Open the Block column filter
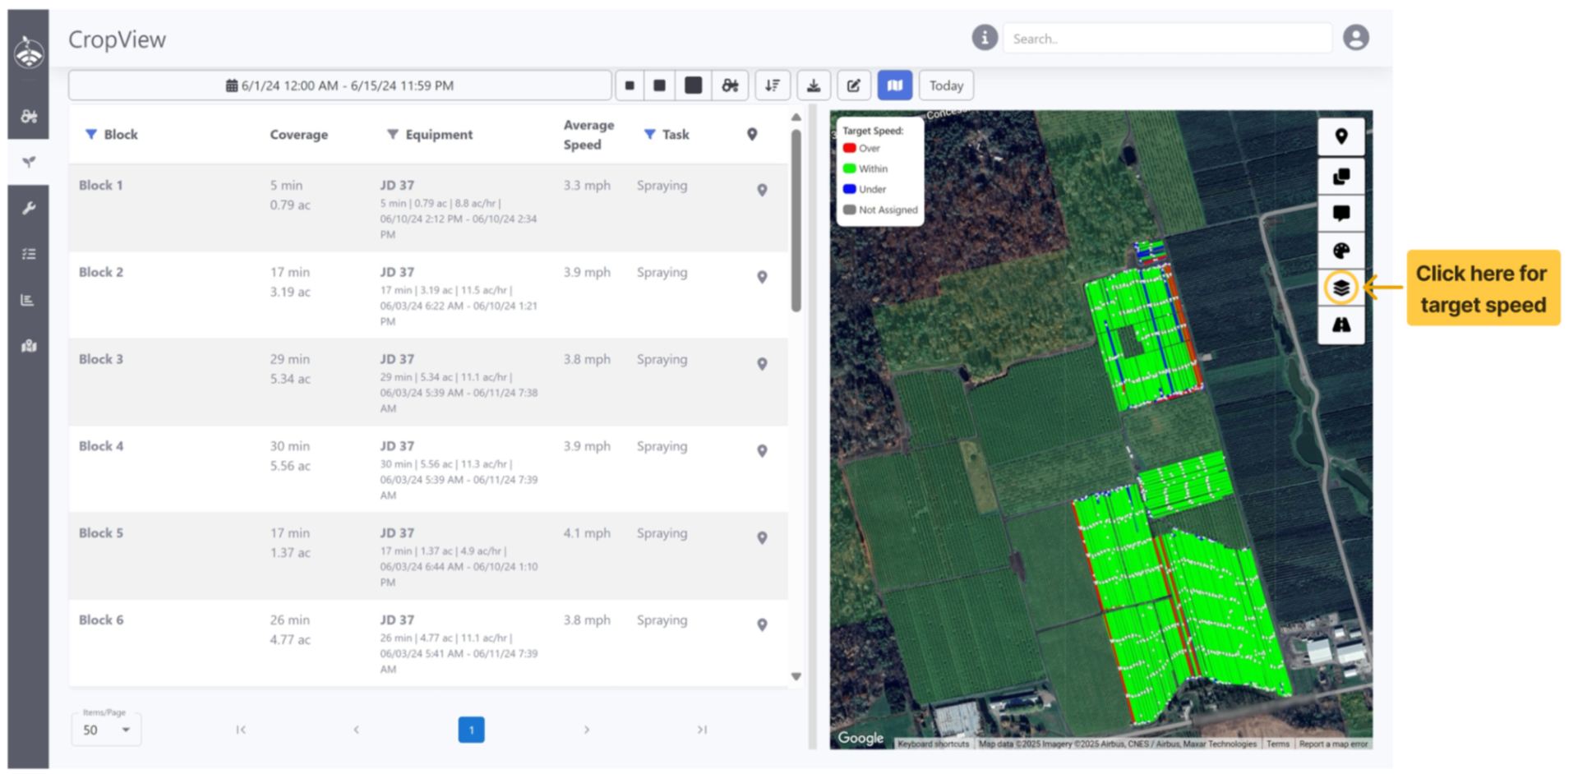The width and height of the screenshot is (1578, 774). click(91, 134)
